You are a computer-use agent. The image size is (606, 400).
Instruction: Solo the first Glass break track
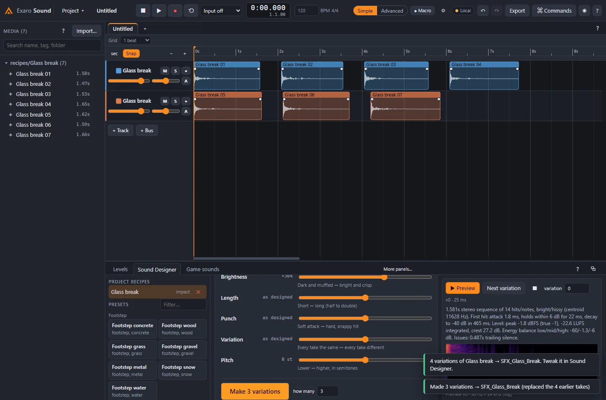coord(175,71)
